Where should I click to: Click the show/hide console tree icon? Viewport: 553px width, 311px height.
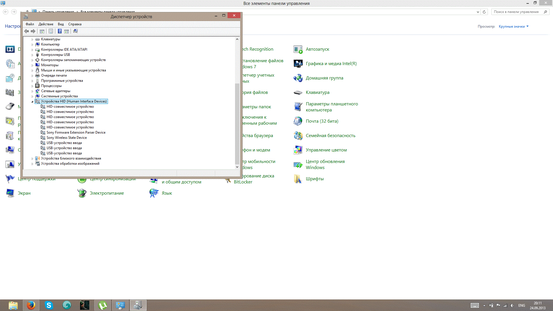[x=42, y=31]
